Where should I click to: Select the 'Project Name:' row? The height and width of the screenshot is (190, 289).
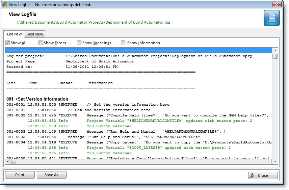tap(139, 61)
